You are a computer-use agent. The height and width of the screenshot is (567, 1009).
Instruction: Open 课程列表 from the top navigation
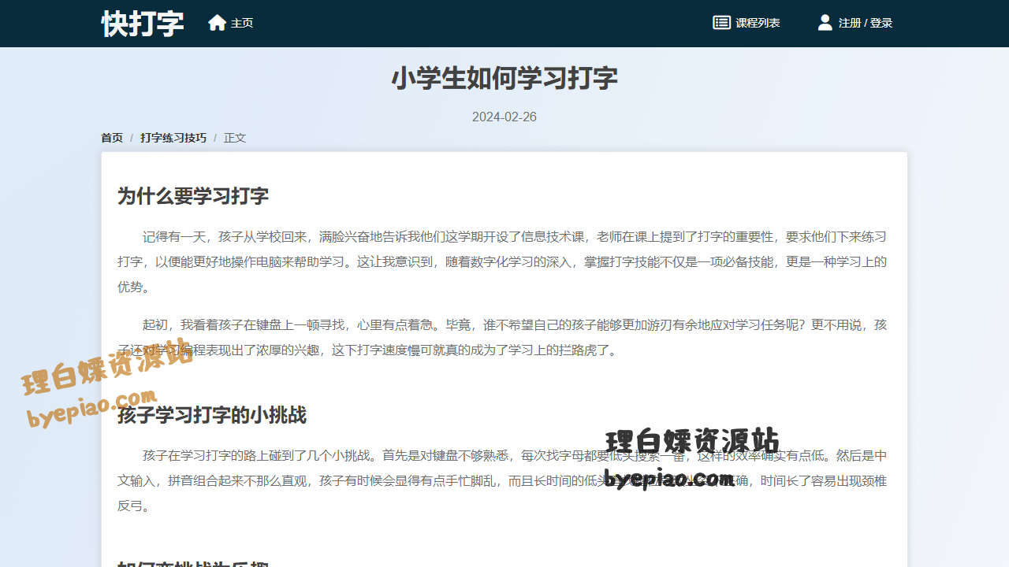coord(757,22)
